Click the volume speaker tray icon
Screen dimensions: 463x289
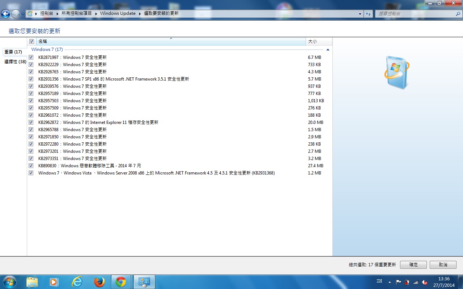pyautogui.click(x=425, y=282)
